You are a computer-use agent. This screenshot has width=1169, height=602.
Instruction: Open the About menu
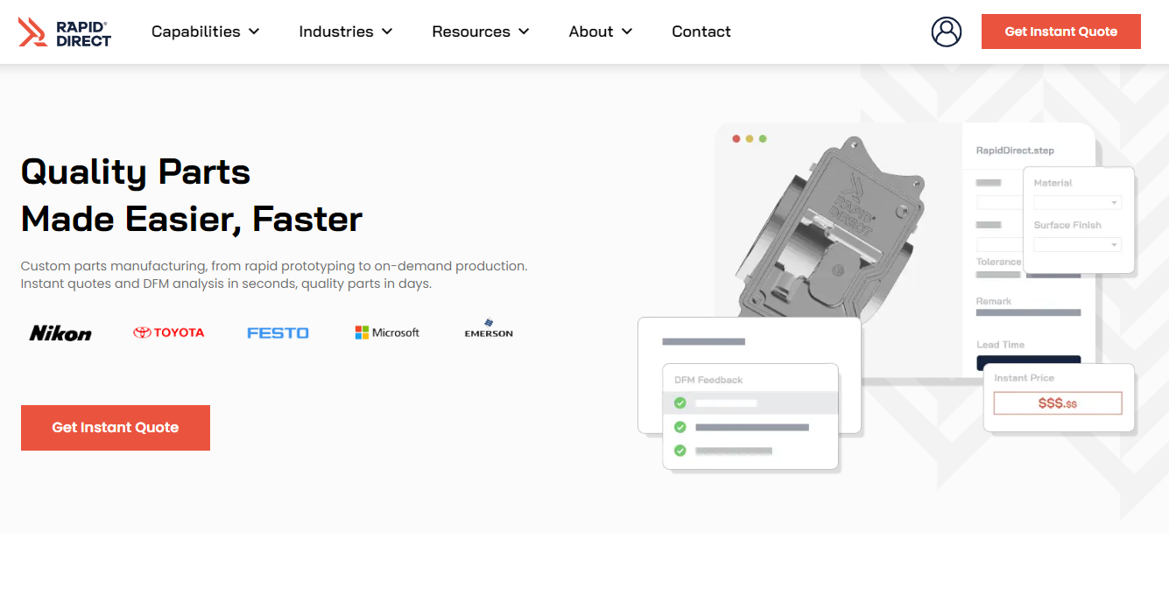pyautogui.click(x=600, y=31)
